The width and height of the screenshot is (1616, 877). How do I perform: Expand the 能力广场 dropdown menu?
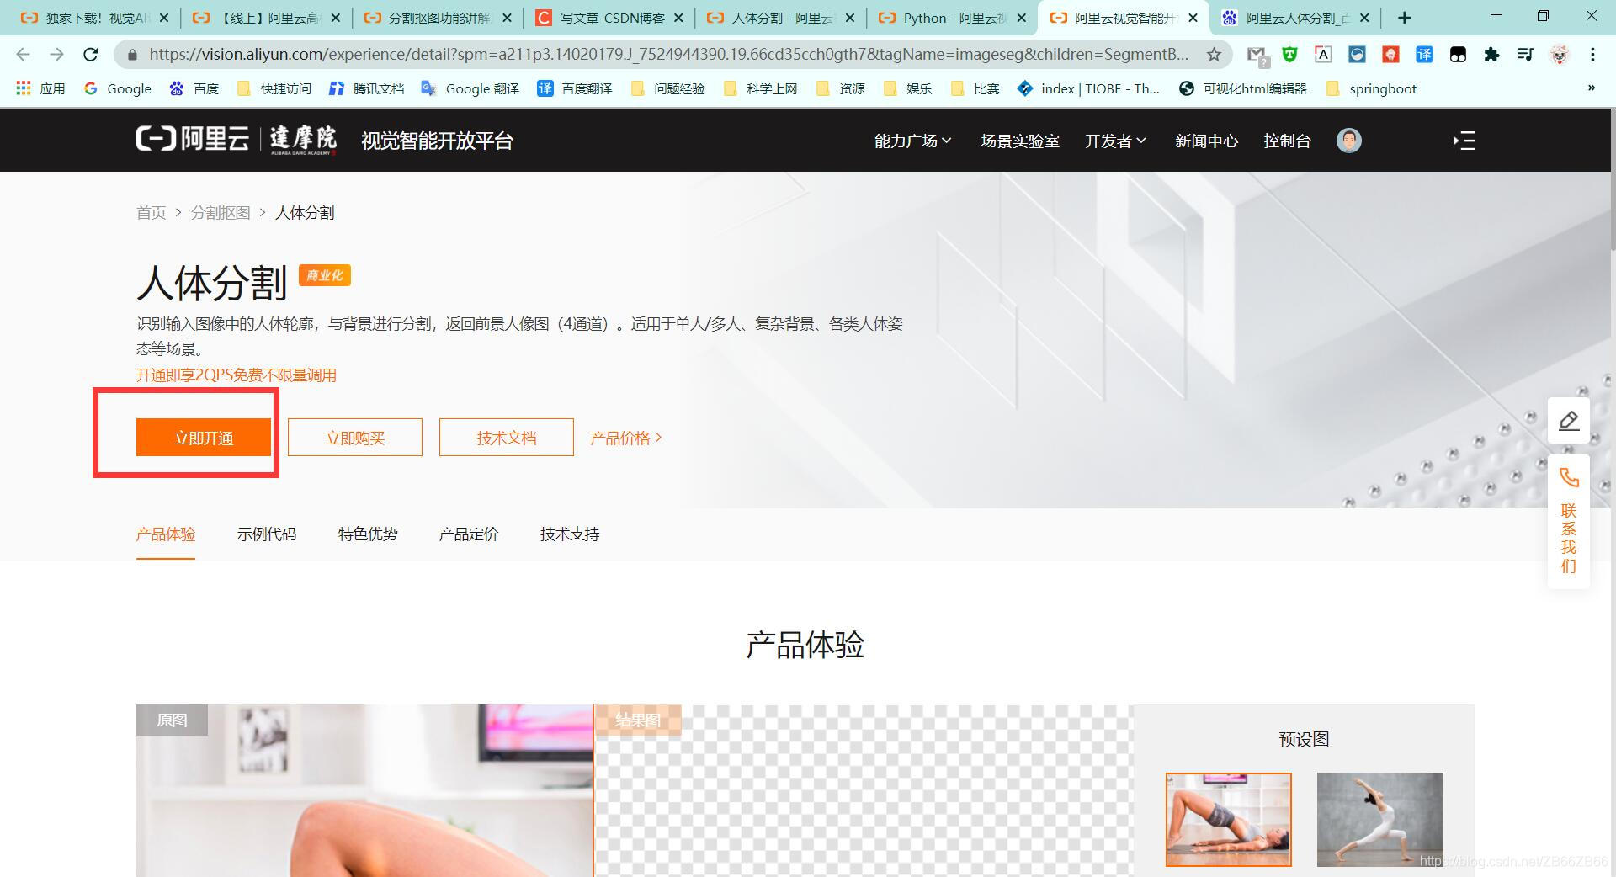(912, 141)
